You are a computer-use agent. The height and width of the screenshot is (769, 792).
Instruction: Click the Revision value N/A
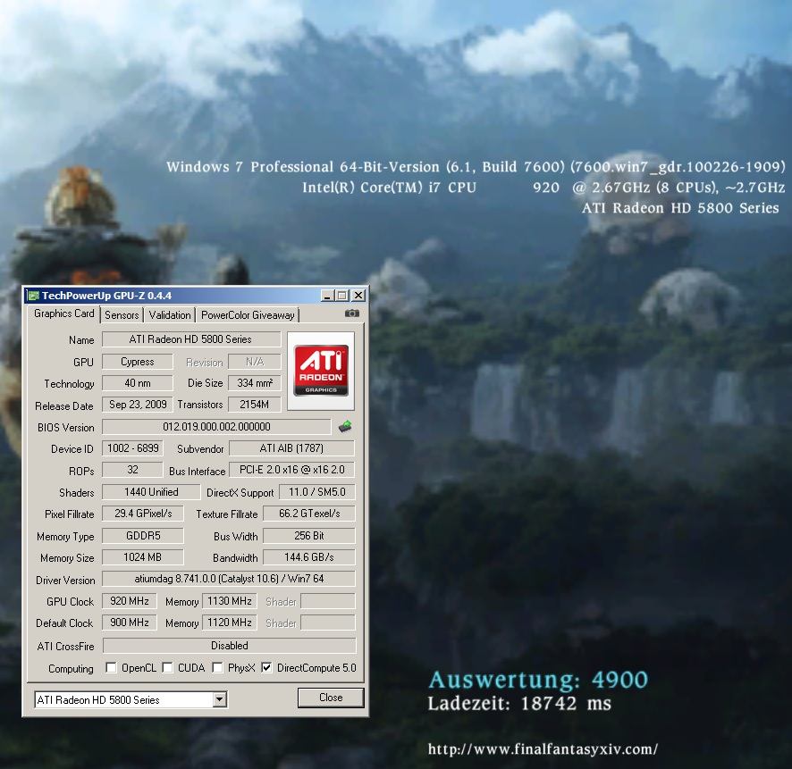[255, 362]
